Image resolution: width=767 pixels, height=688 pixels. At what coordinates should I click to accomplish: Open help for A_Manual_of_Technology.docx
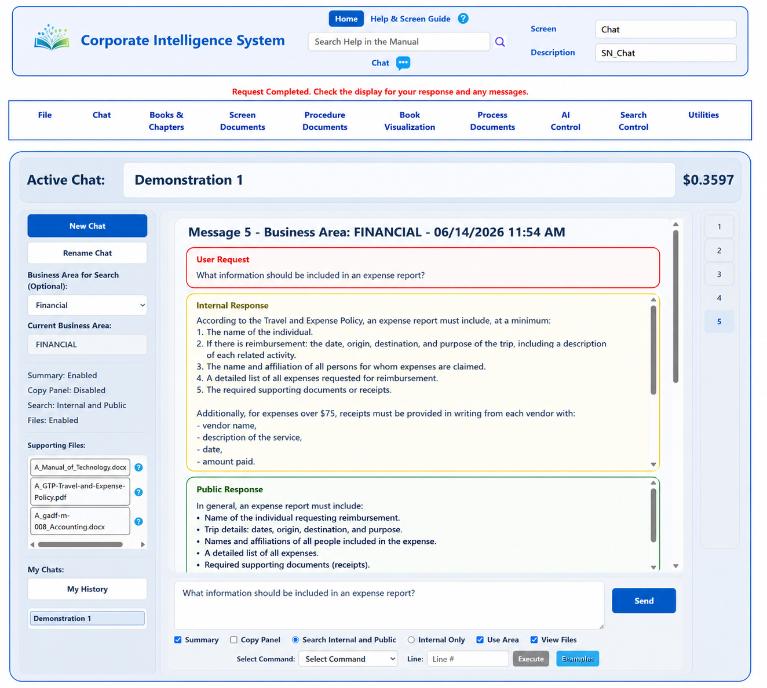(138, 467)
